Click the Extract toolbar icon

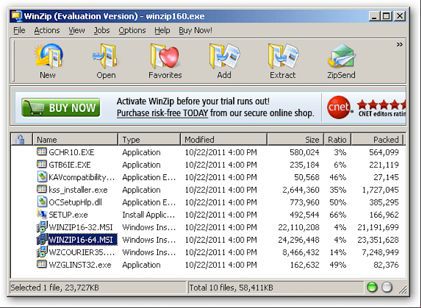click(283, 56)
